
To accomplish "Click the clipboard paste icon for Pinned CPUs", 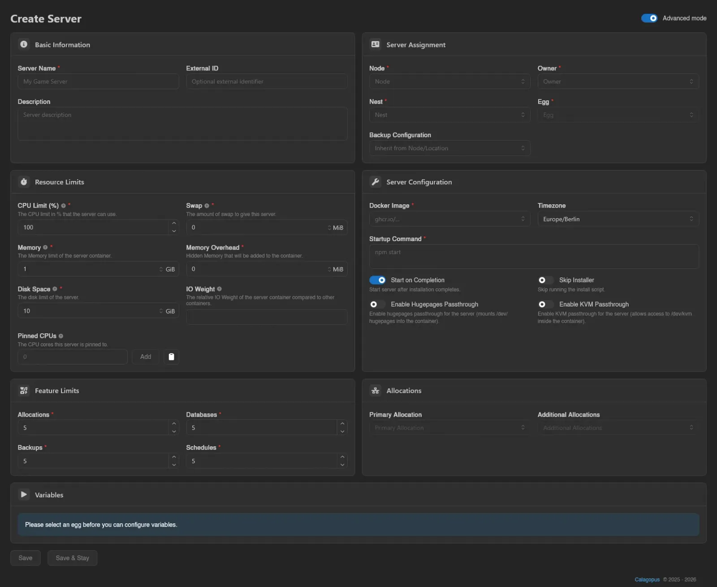I will coord(171,357).
